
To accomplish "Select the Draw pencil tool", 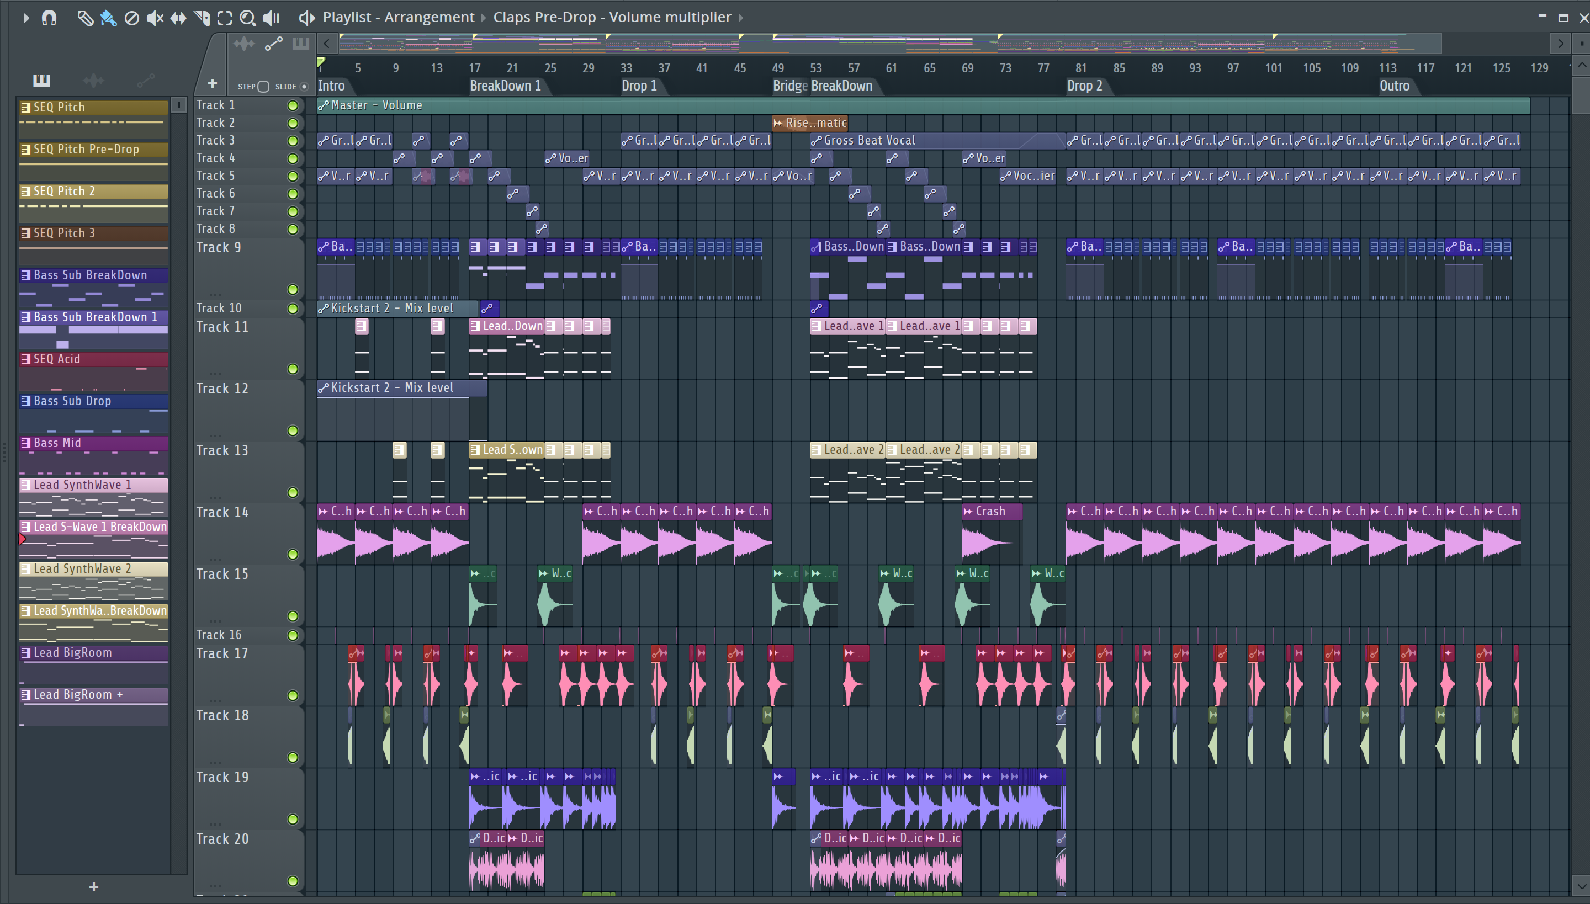I will [x=85, y=18].
